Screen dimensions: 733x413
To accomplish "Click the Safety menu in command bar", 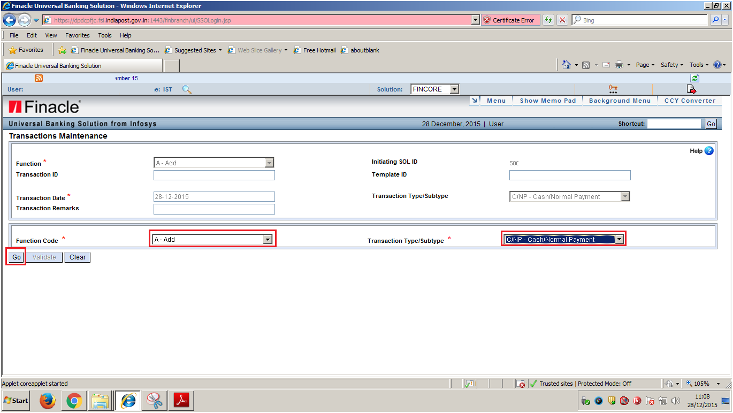I will [x=672, y=65].
